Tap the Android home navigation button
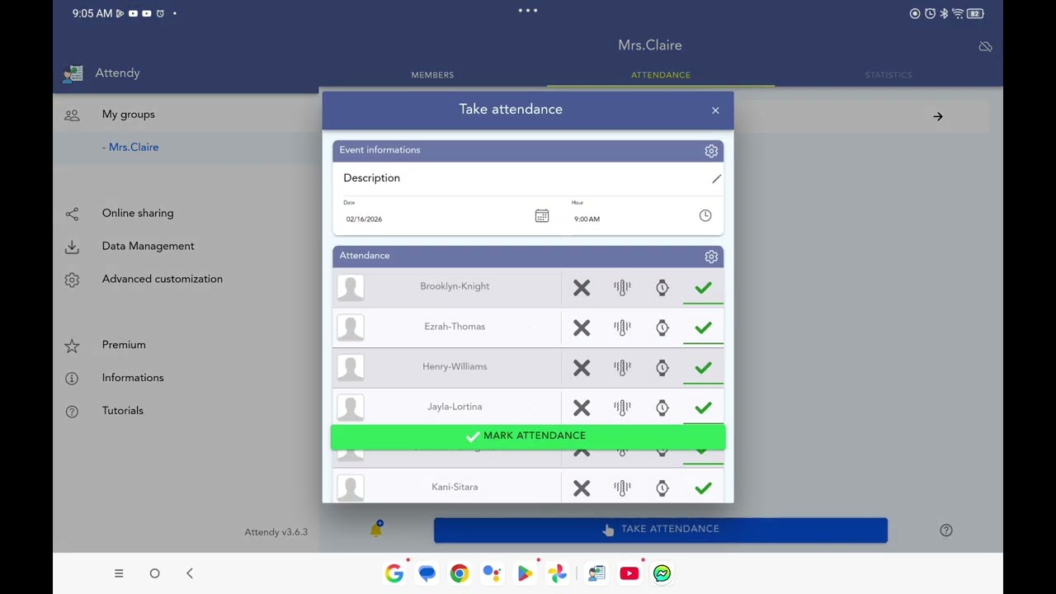 coord(154,573)
